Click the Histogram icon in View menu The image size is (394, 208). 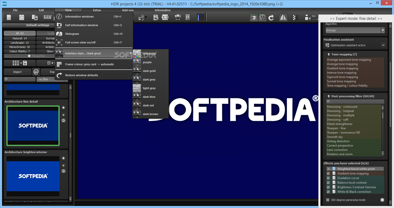(x=59, y=34)
